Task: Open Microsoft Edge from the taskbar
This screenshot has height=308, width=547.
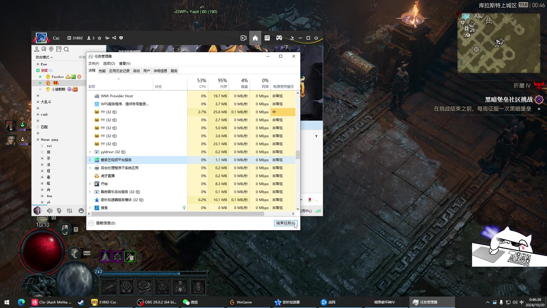Action: pos(21,302)
